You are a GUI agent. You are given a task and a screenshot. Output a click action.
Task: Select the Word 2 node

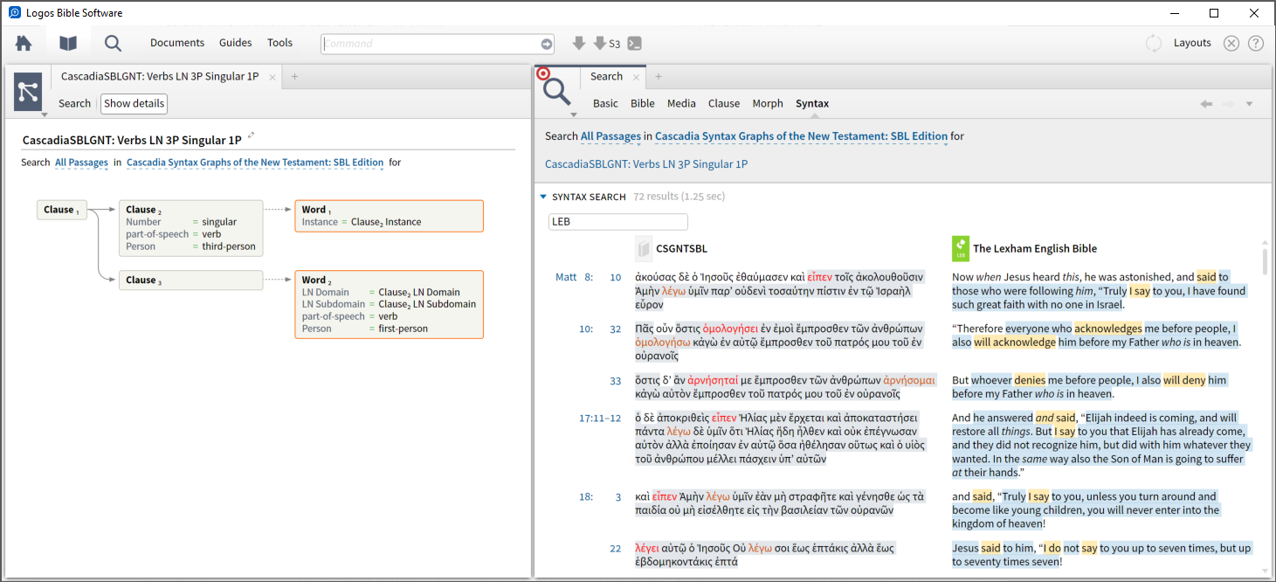[x=389, y=304]
